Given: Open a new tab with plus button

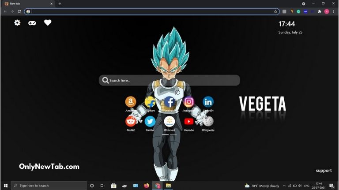Looking at the screenshot, I should [60, 4].
